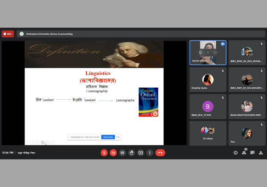Show the participants people panel

[244, 152]
